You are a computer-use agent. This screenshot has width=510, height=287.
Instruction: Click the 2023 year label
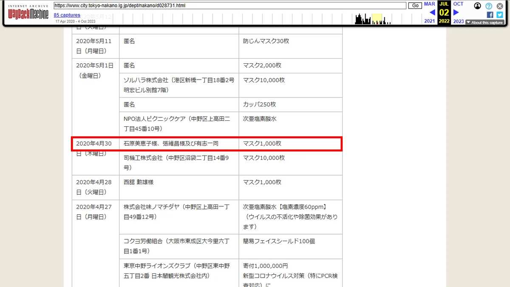click(459, 21)
